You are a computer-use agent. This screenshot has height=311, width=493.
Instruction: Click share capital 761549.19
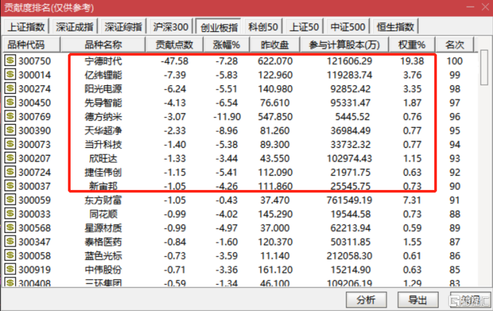pyautogui.click(x=349, y=200)
